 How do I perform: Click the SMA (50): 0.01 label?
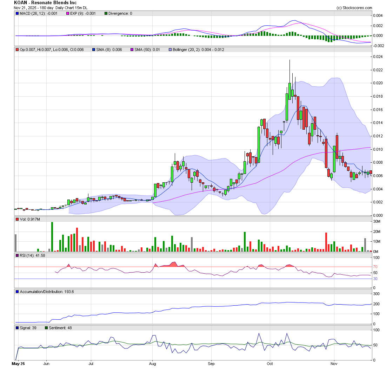(x=147, y=50)
